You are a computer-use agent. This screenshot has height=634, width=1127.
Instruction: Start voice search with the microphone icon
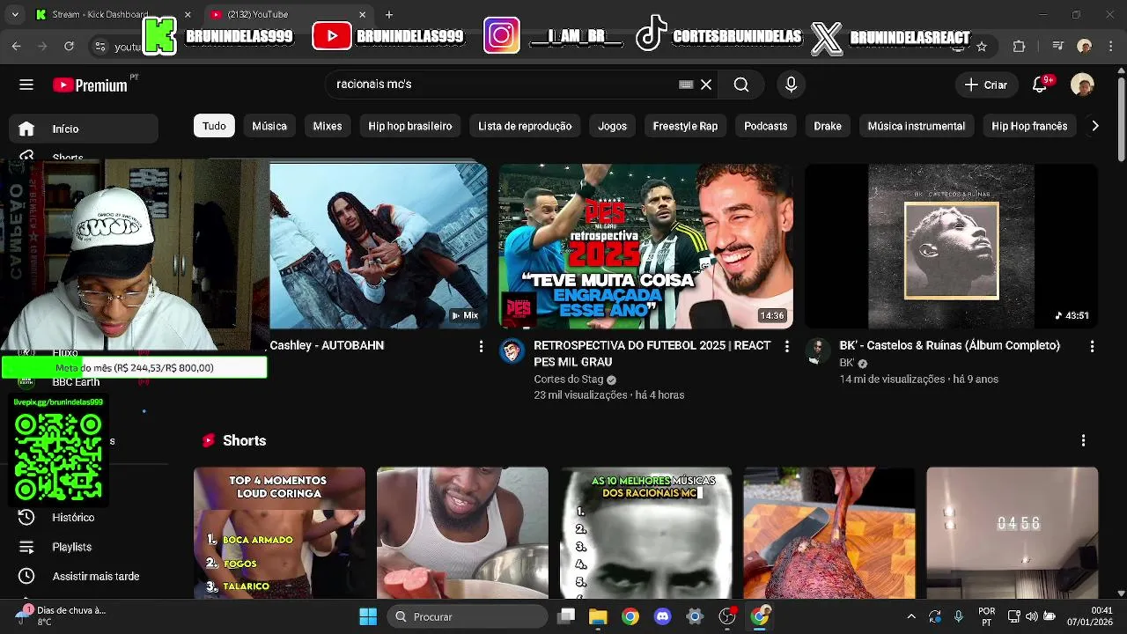click(x=791, y=85)
